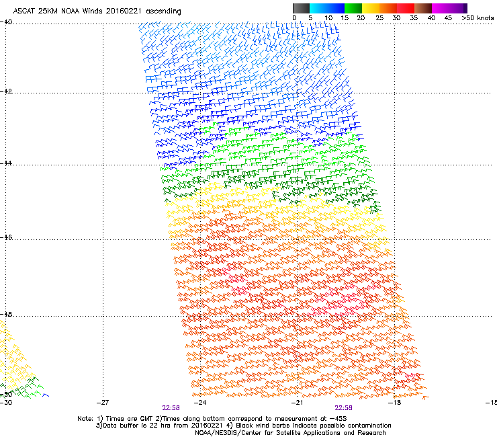497x437 pixels.
Task: Select the '-46' latitude axis label
Action: [6, 237]
